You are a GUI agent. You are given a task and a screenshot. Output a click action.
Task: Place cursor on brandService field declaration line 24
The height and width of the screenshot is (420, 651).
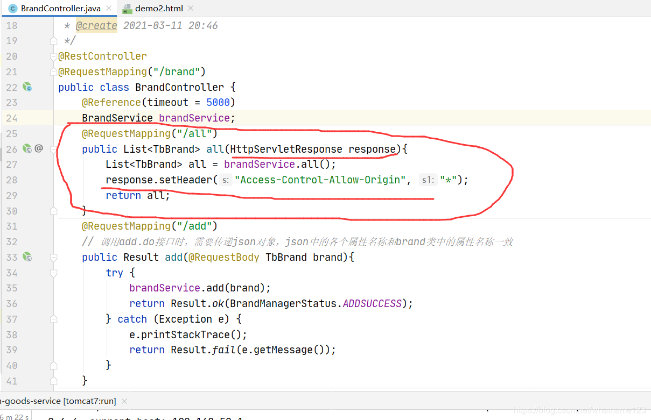click(x=158, y=118)
